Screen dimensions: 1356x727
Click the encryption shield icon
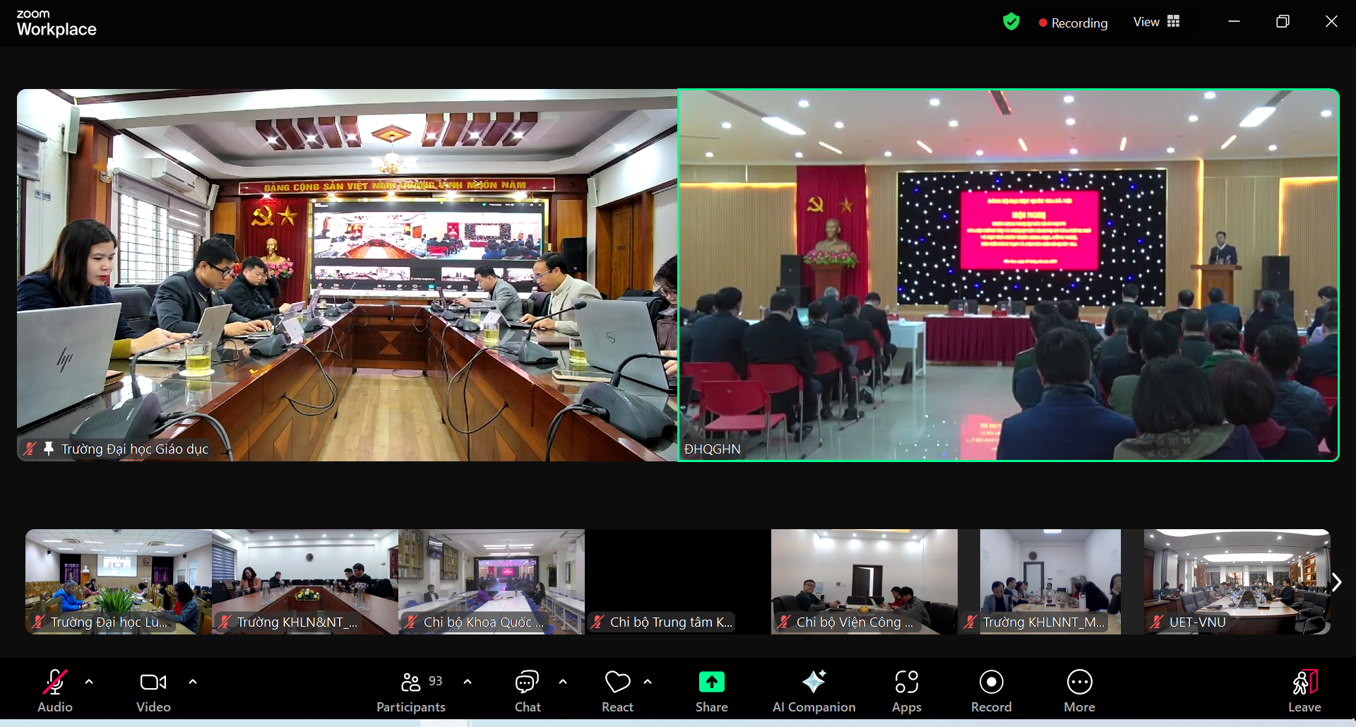click(1011, 21)
